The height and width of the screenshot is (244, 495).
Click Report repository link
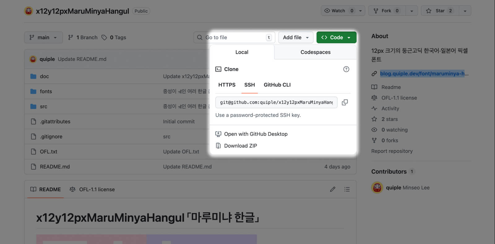coord(392,151)
